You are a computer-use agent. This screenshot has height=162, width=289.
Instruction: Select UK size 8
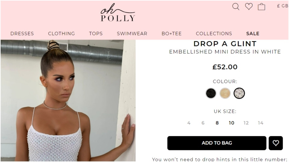pos(217,123)
